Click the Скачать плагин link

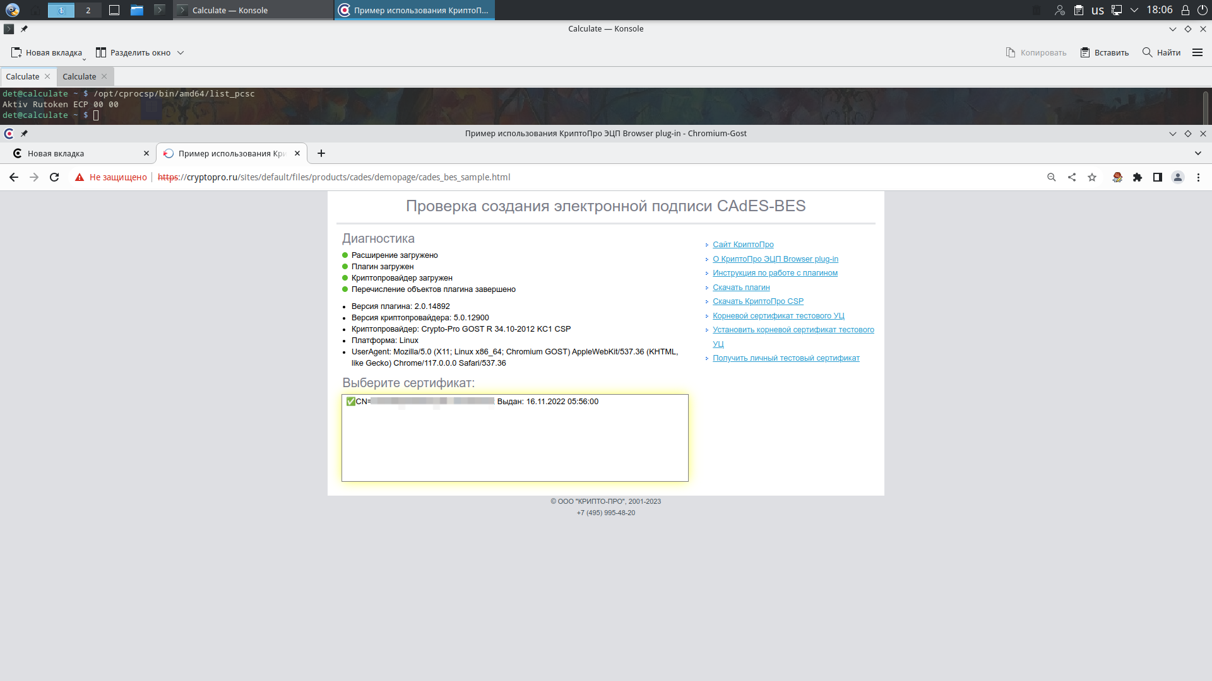741,288
